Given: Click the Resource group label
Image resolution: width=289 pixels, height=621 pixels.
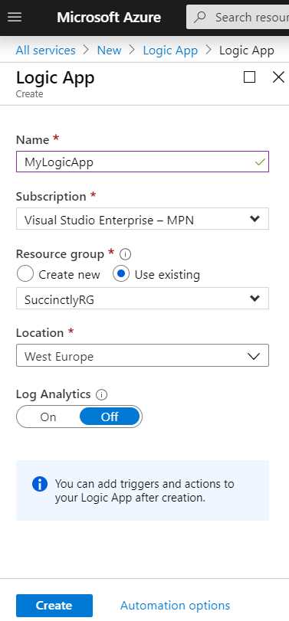Looking at the screenshot, I should tap(60, 254).
